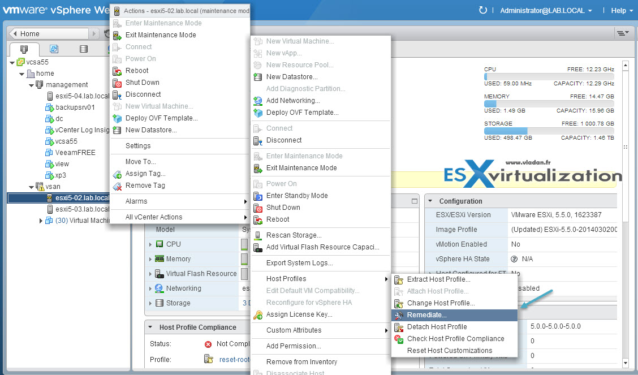
Task: Click the red Not Compliant status icon
Action: point(208,344)
